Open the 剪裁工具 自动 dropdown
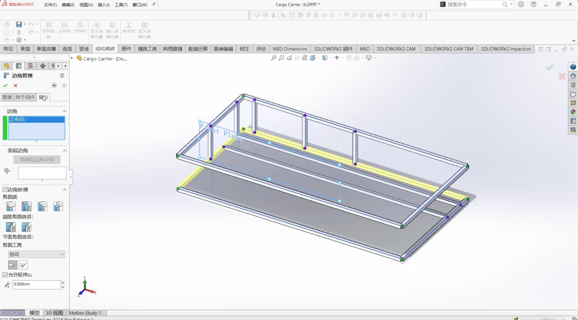Viewport: 578px width, 320px height. point(36,254)
